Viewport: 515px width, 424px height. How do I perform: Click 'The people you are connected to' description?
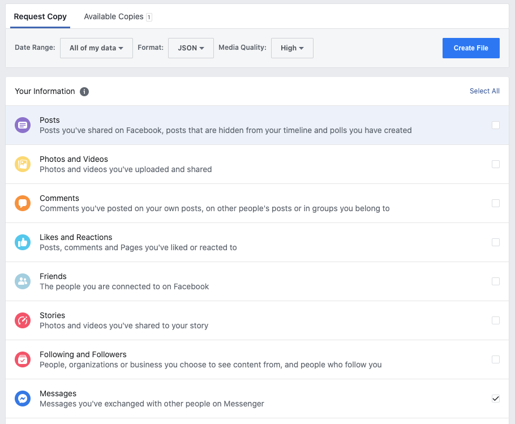[x=124, y=286]
